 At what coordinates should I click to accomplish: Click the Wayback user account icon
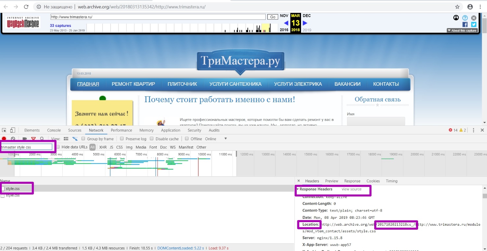point(456,18)
